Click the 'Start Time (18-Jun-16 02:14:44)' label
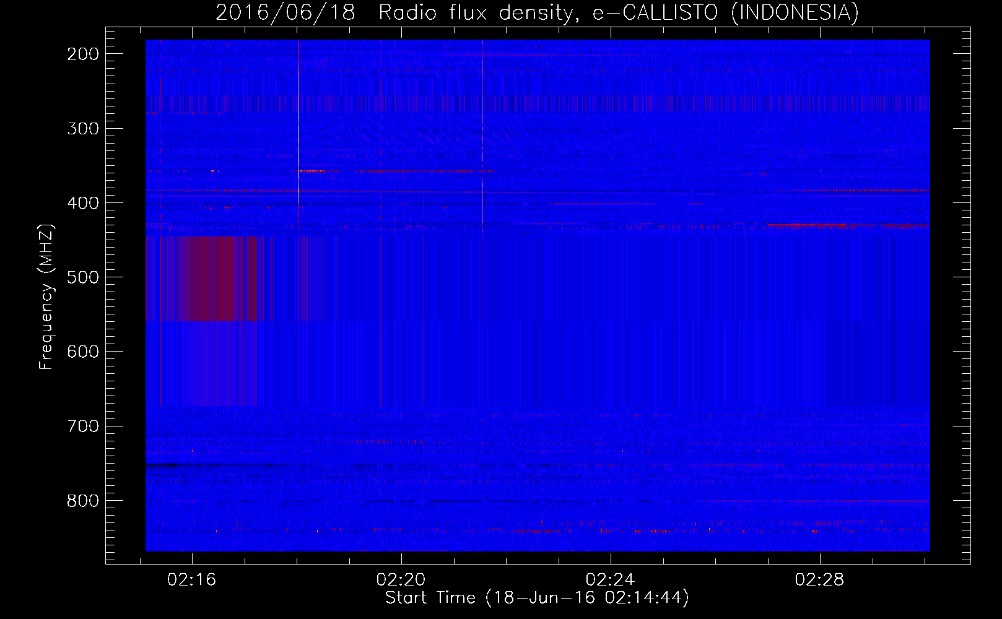This screenshot has height=619, width=1002. click(537, 598)
